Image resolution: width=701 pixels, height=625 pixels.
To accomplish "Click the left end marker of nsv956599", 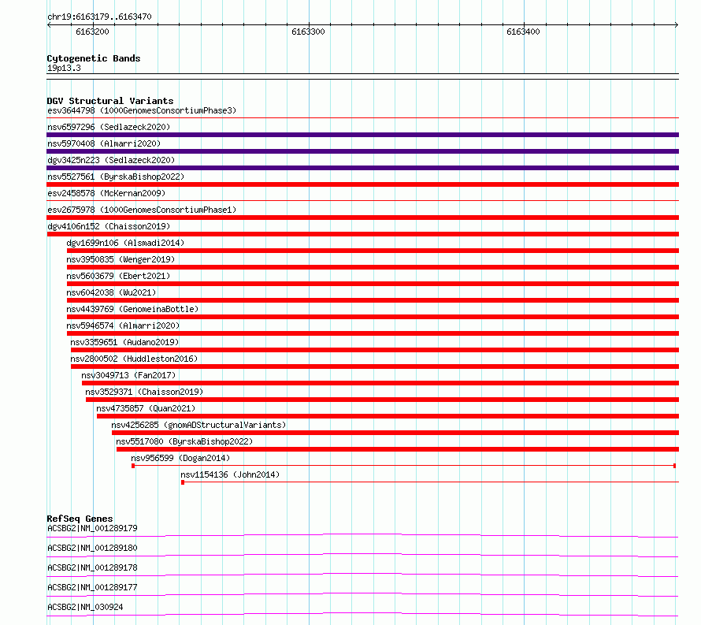I will (133, 466).
